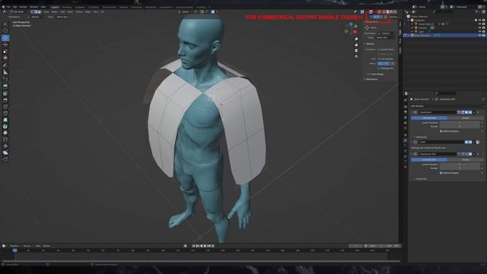The width and height of the screenshot is (487, 274).
Task: Select the Cursor tool in left toolbar
Action: tap(5, 30)
